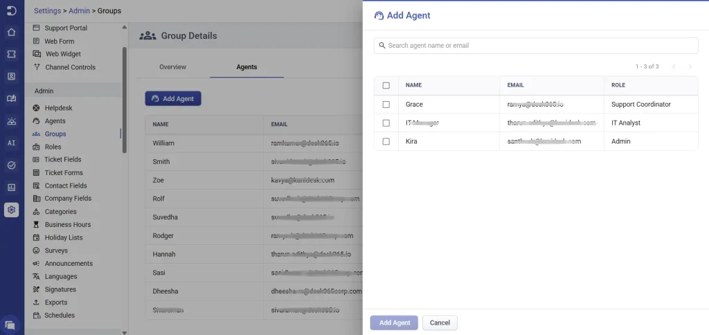Select the Dheesha row in Group Details
Screen dimensions: 709x335
253,291
